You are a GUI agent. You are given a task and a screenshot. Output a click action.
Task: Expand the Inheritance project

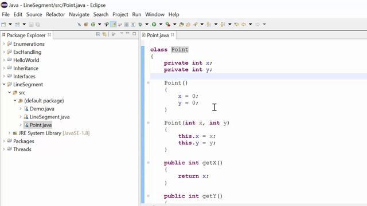pyautogui.click(x=4, y=68)
